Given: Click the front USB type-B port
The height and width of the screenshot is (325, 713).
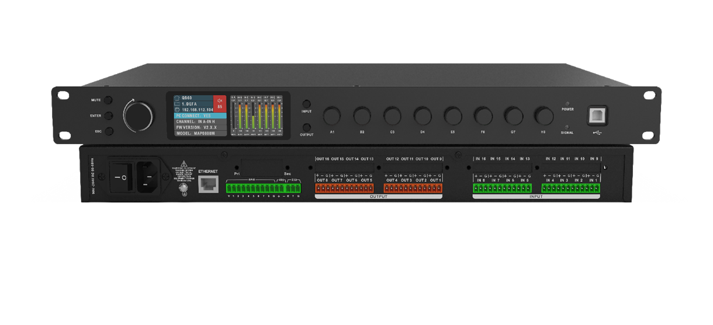Looking at the screenshot, I should coord(598,116).
